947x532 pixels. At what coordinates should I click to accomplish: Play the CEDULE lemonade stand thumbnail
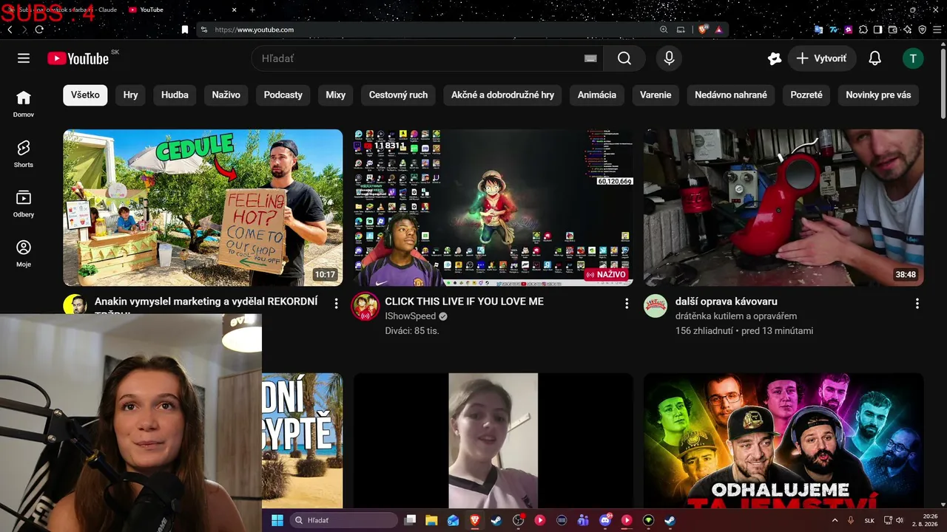(203, 208)
